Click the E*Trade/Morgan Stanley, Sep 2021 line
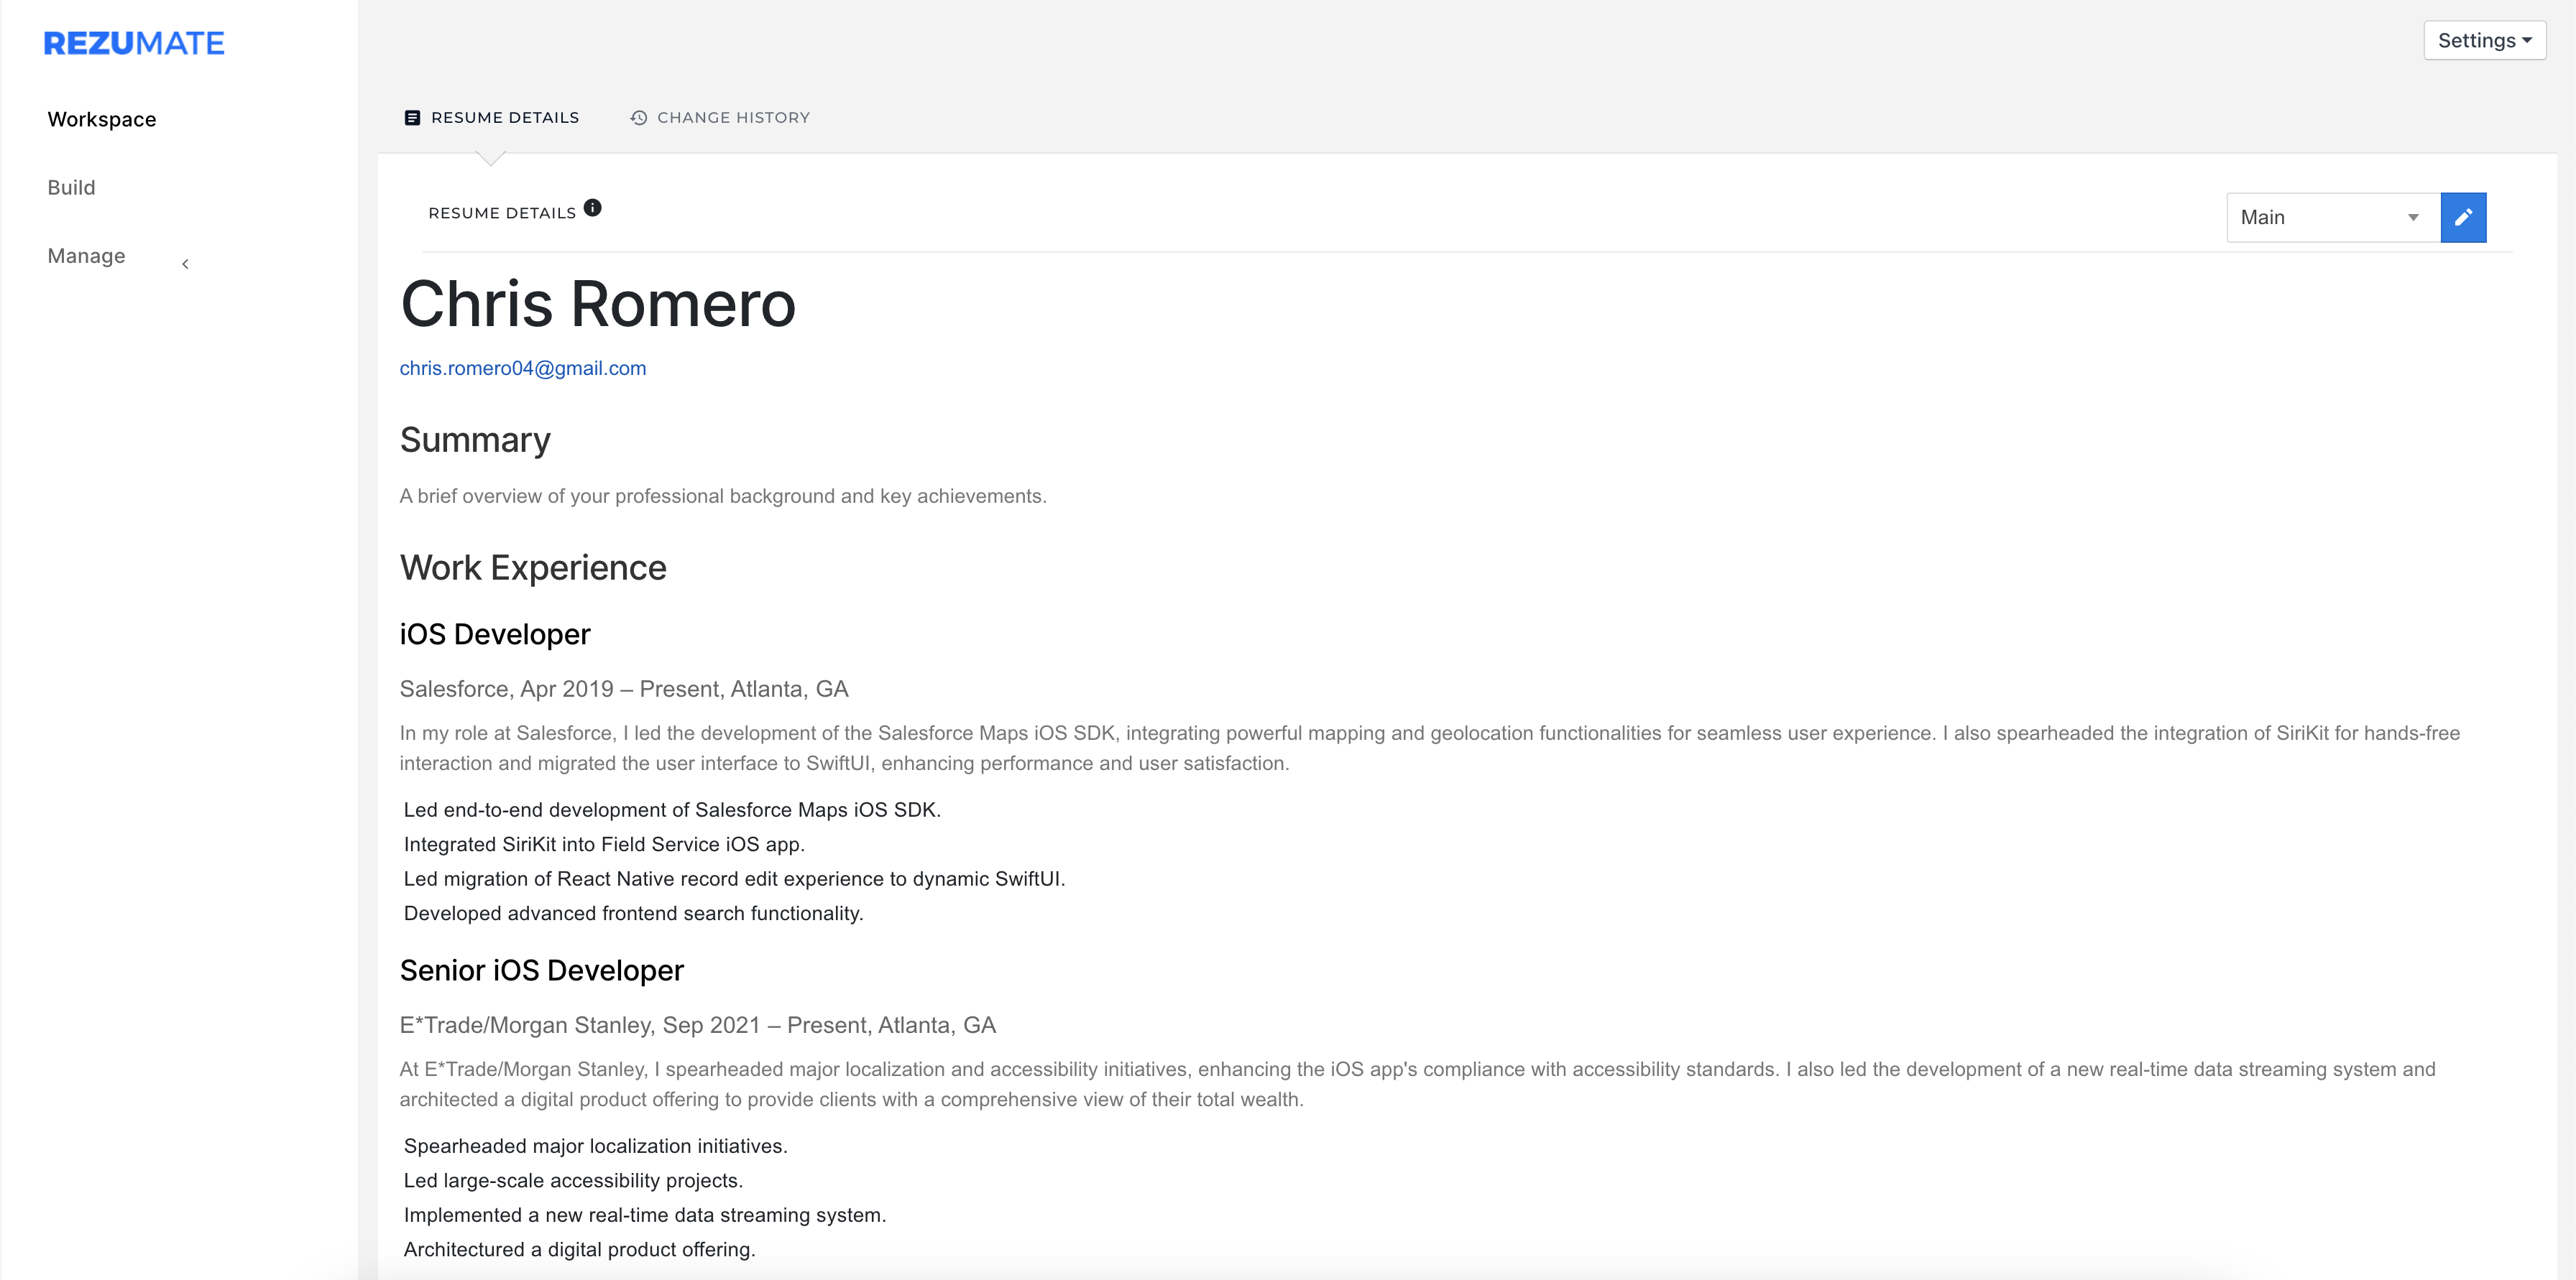This screenshot has height=1280, width=2576. pyautogui.click(x=698, y=1025)
